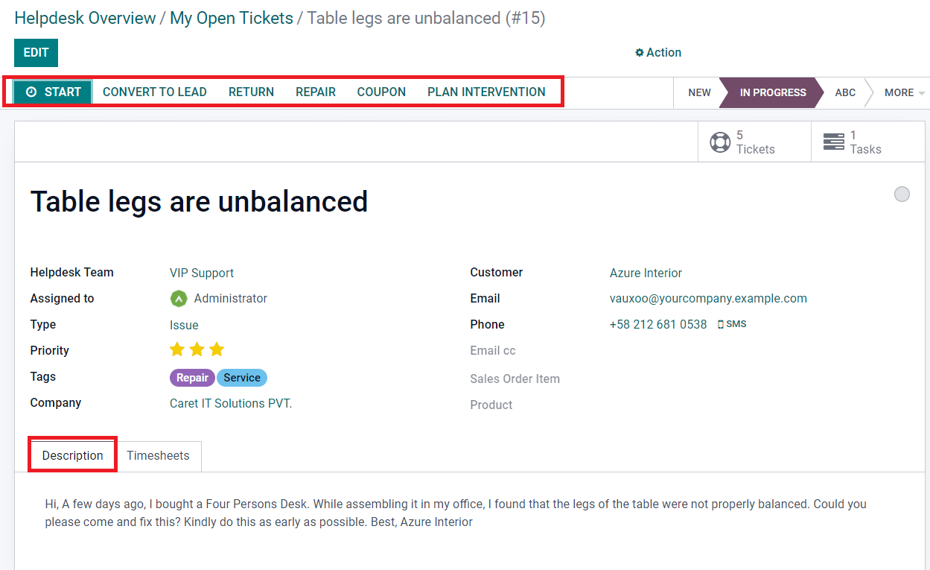Click the EDIT button
Image resolution: width=930 pixels, height=570 pixels.
coord(36,53)
